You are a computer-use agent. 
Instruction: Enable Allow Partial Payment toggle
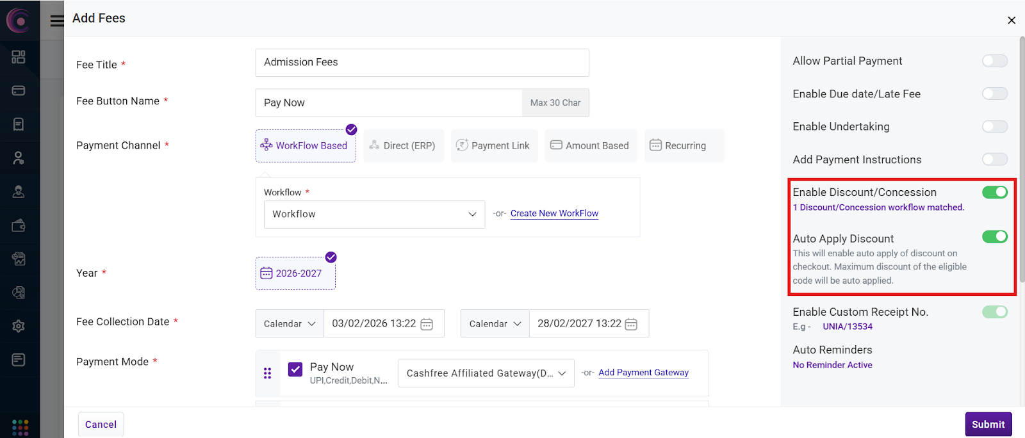(x=994, y=61)
